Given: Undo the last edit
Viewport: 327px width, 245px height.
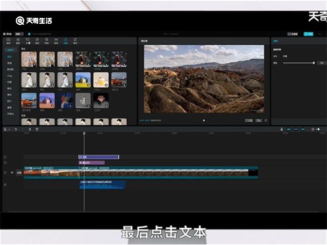Looking at the screenshot, I should tap(15, 129).
